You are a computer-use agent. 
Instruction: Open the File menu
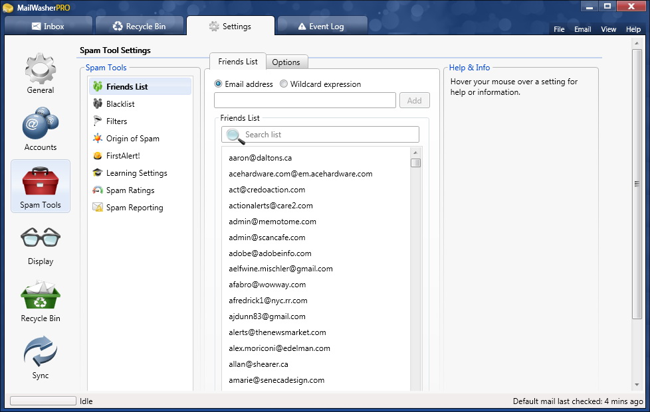559,29
